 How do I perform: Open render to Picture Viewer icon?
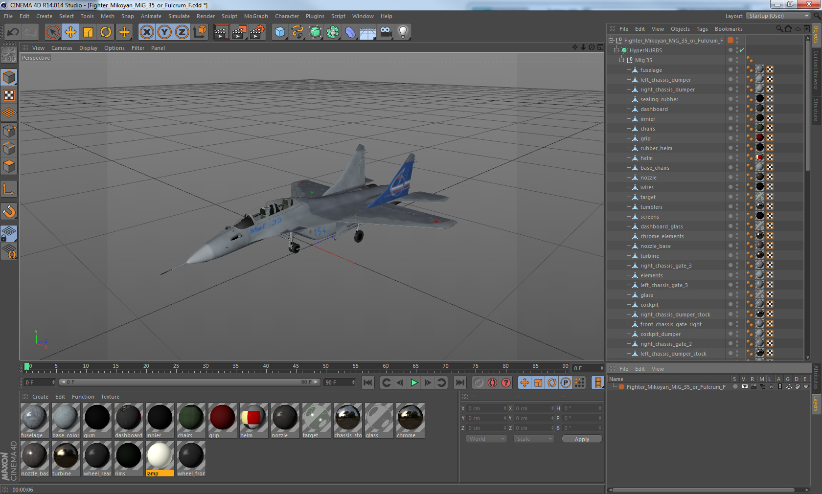[239, 32]
